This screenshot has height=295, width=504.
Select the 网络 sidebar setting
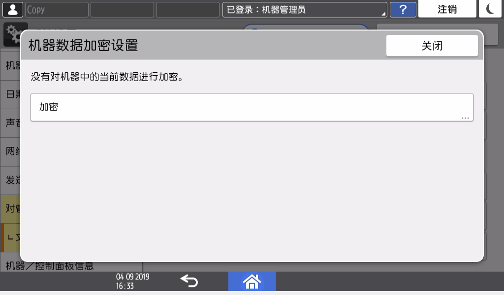(10, 152)
